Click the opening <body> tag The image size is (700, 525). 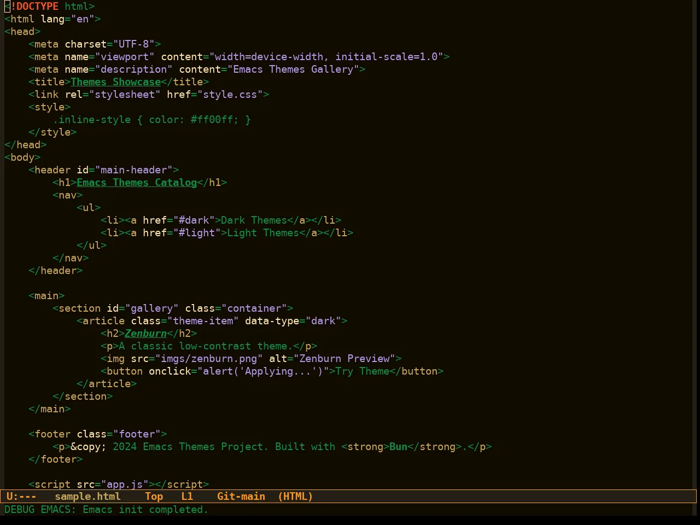(x=22, y=157)
